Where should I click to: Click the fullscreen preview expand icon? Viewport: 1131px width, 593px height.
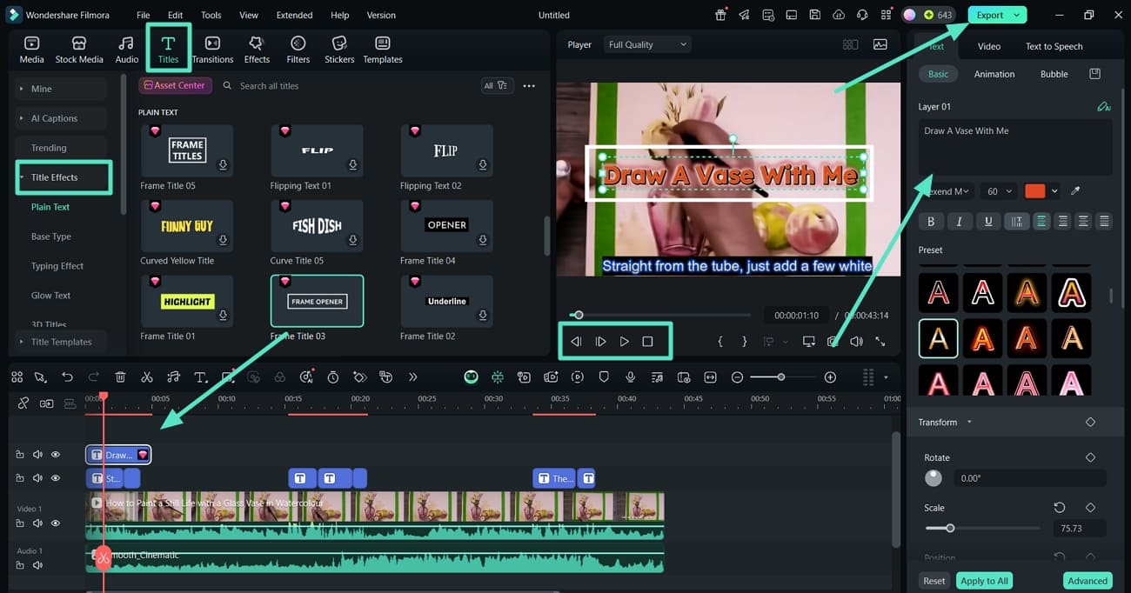tap(880, 342)
